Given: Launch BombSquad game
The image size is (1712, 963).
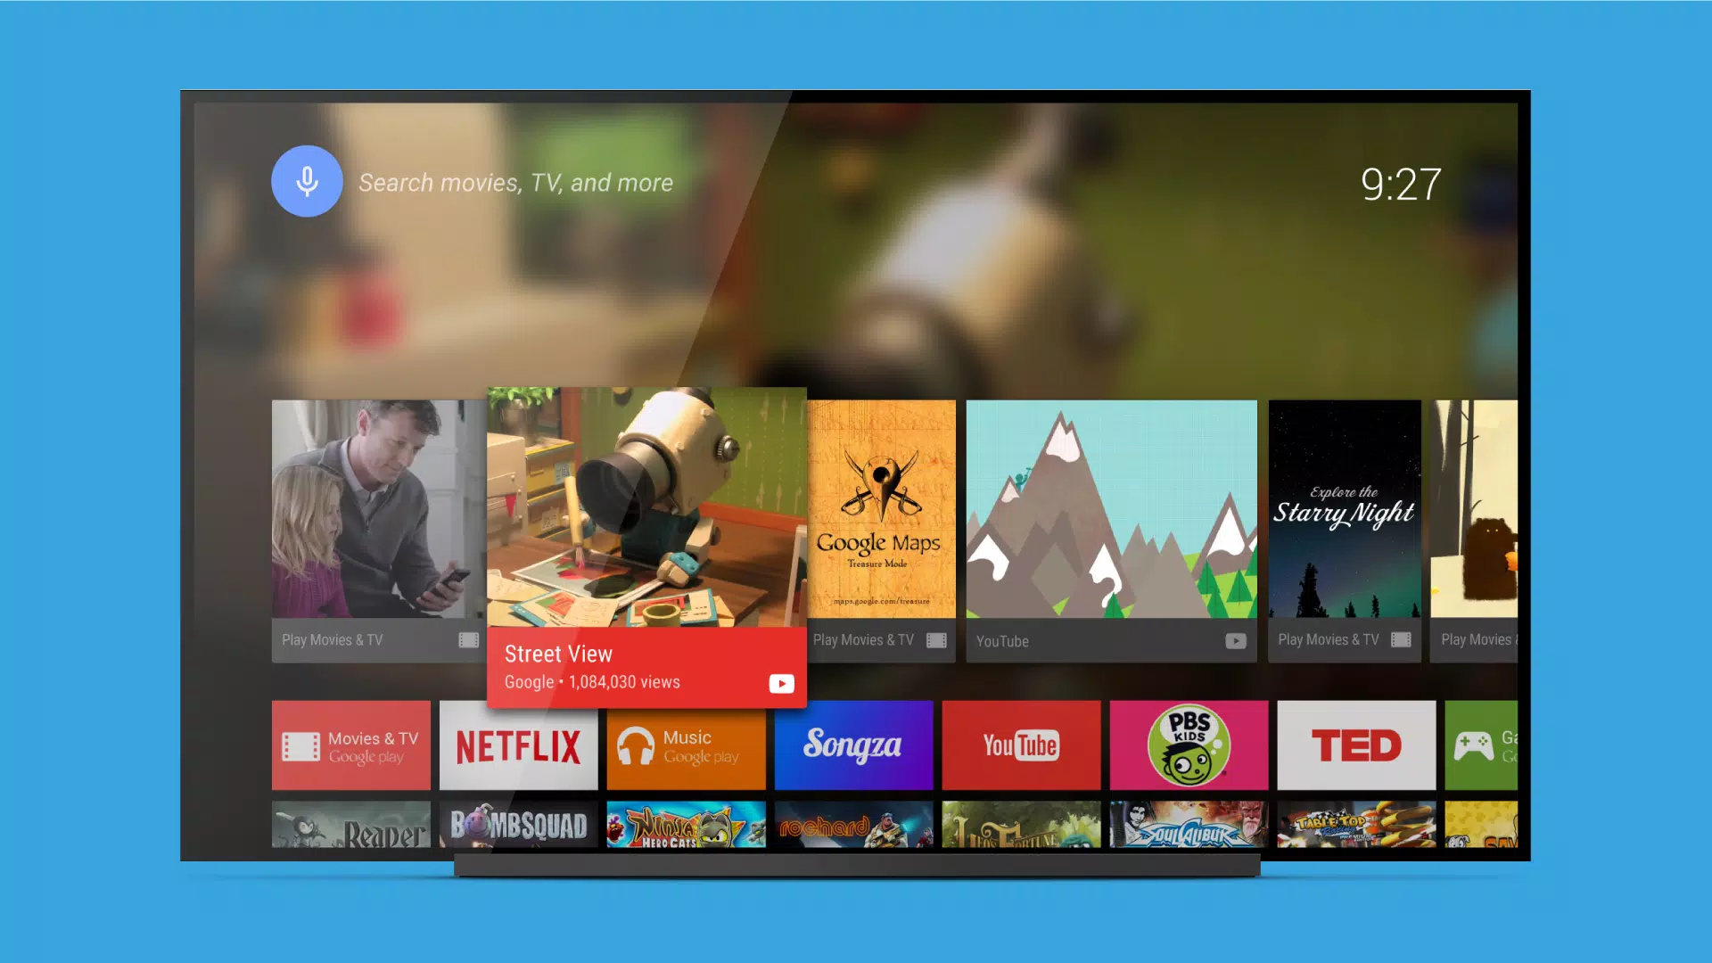Looking at the screenshot, I should click(519, 823).
